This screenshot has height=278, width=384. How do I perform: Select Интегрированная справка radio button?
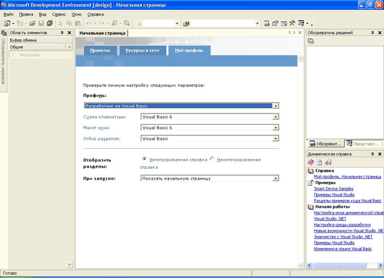click(x=144, y=159)
